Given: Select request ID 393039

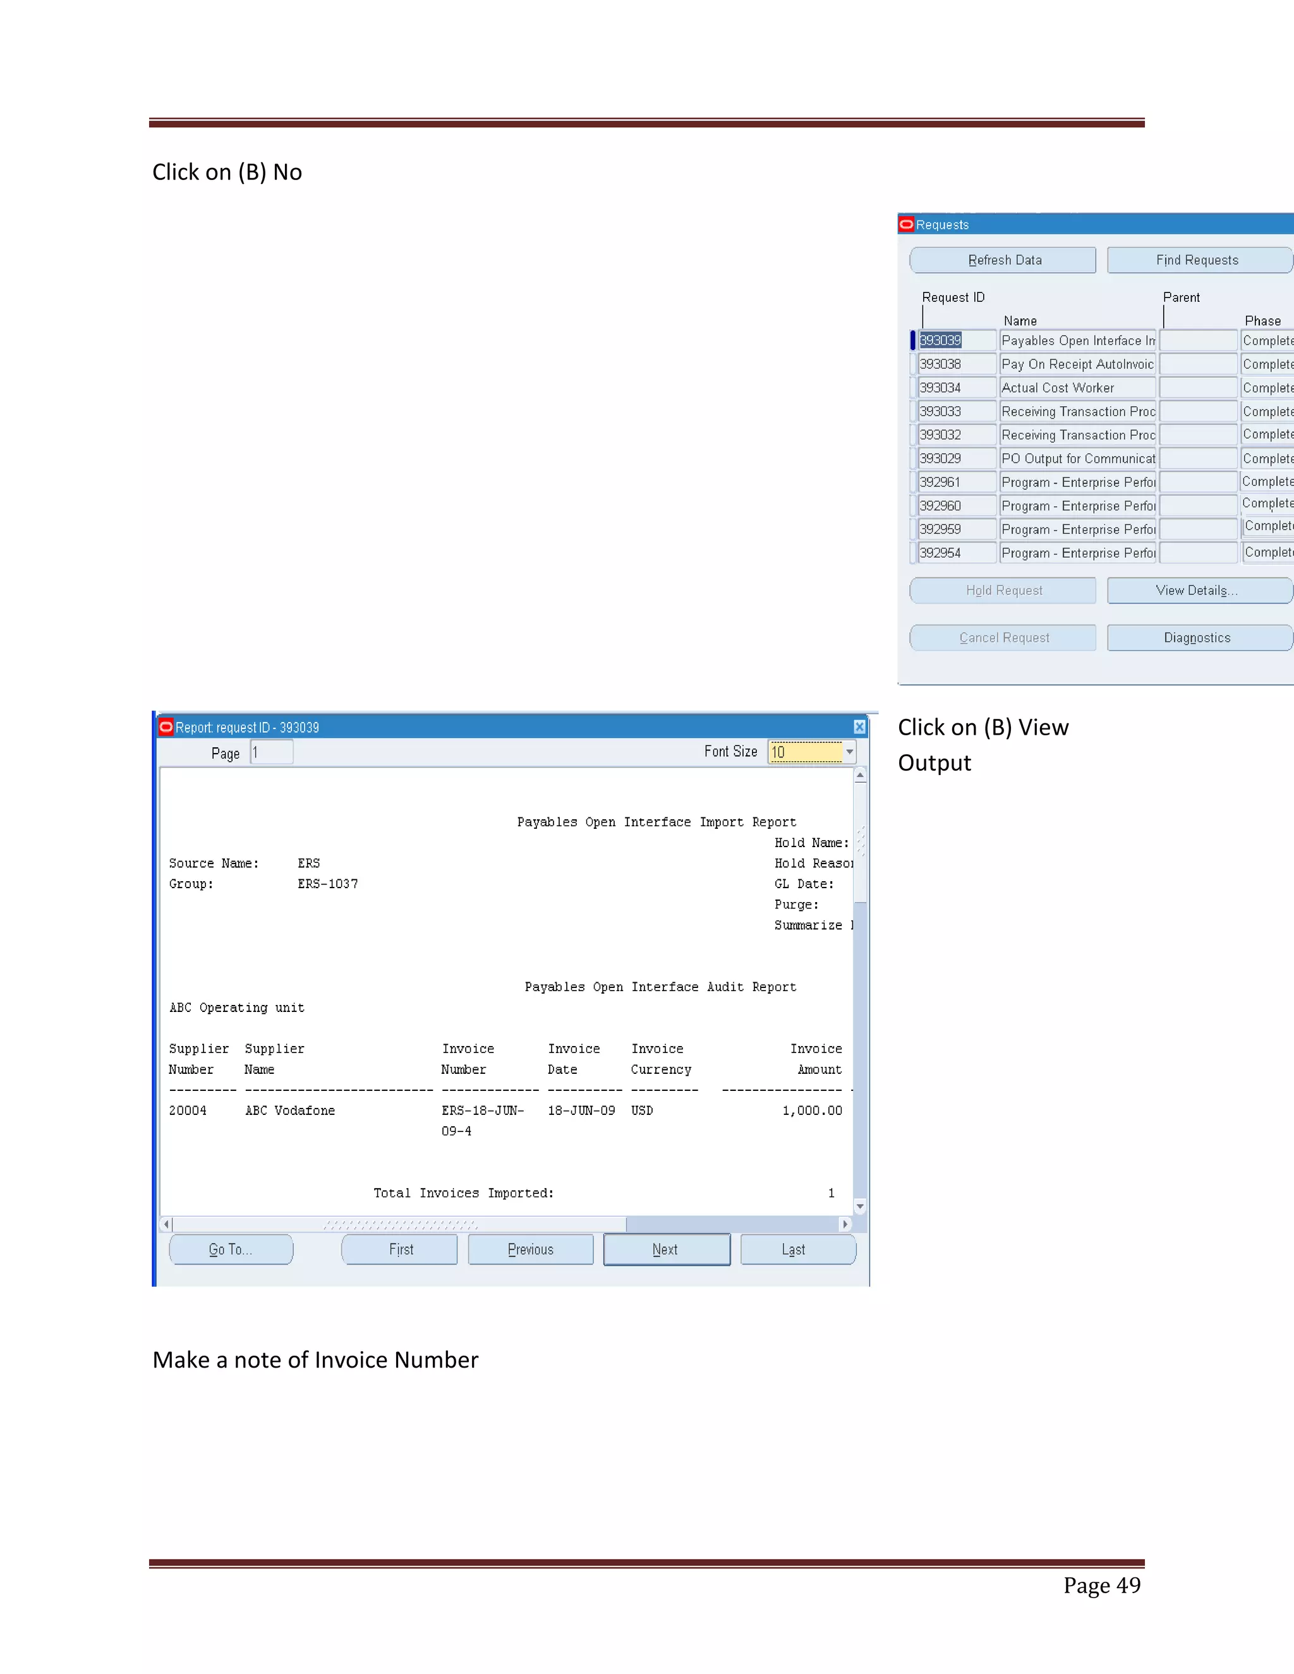Looking at the screenshot, I should 957,340.
